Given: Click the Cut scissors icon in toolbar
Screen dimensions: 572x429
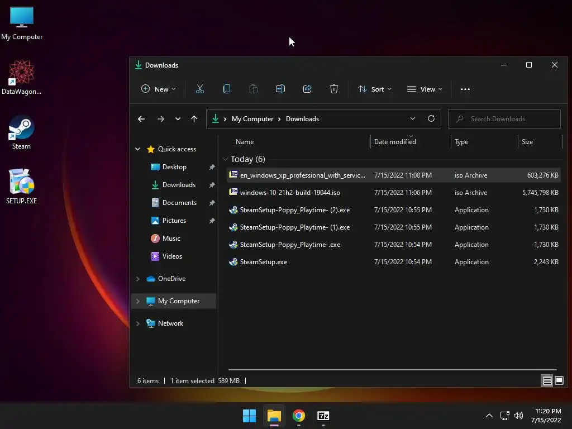Looking at the screenshot, I should [199, 89].
